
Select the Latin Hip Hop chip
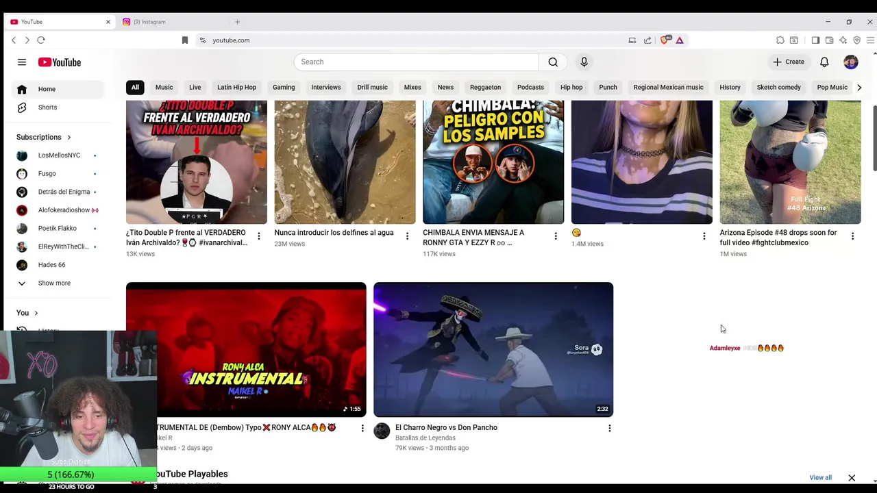click(x=236, y=87)
